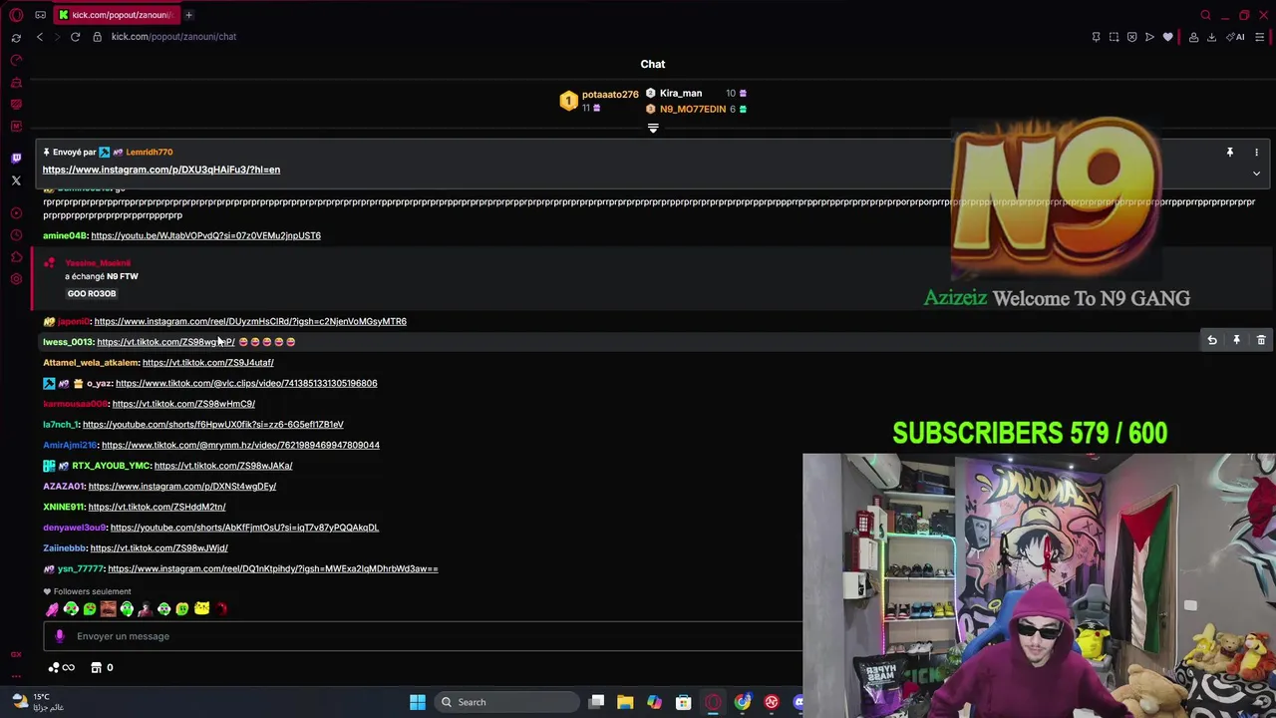The height and width of the screenshot is (718, 1276).
Task: Select the pink first quick emote
Action: (x=52, y=609)
